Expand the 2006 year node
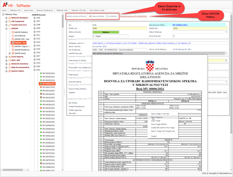 35,18
